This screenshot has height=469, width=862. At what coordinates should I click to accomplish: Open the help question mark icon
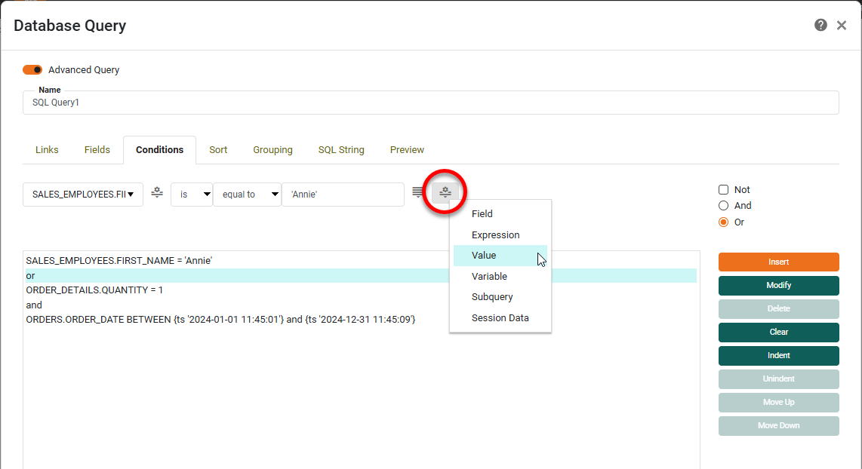(x=820, y=25)
